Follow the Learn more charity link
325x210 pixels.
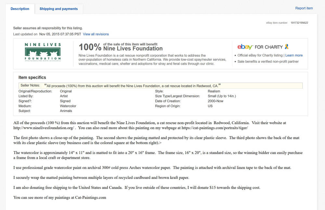click(x=294, y=55)
